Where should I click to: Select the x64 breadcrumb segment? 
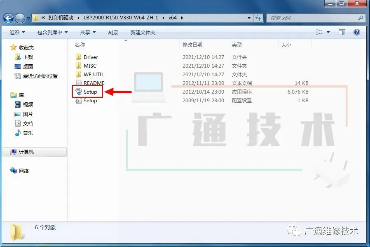173,18
